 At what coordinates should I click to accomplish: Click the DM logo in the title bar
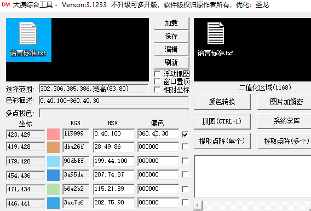(x=6, y=4)
